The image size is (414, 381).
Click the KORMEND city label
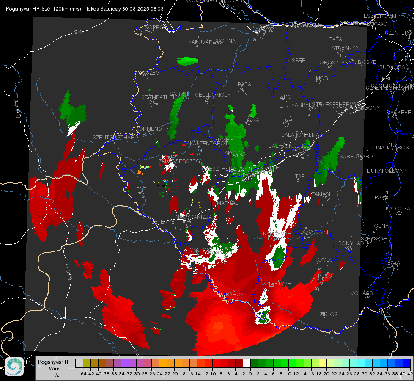coord(148,129)
